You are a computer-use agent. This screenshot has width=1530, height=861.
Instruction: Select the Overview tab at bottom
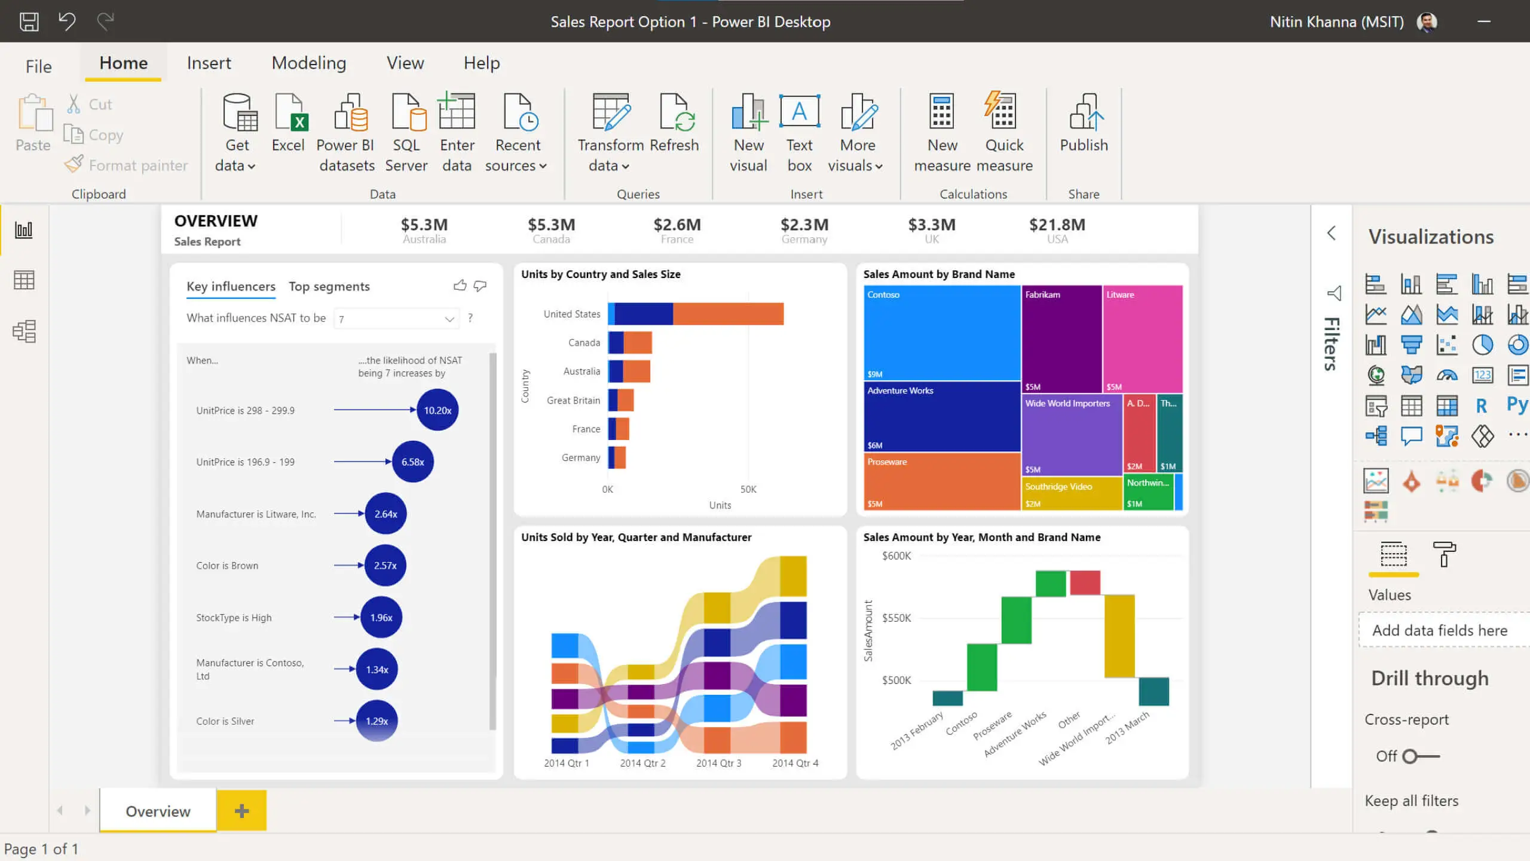pyautogui.click(x=158, y=811)
